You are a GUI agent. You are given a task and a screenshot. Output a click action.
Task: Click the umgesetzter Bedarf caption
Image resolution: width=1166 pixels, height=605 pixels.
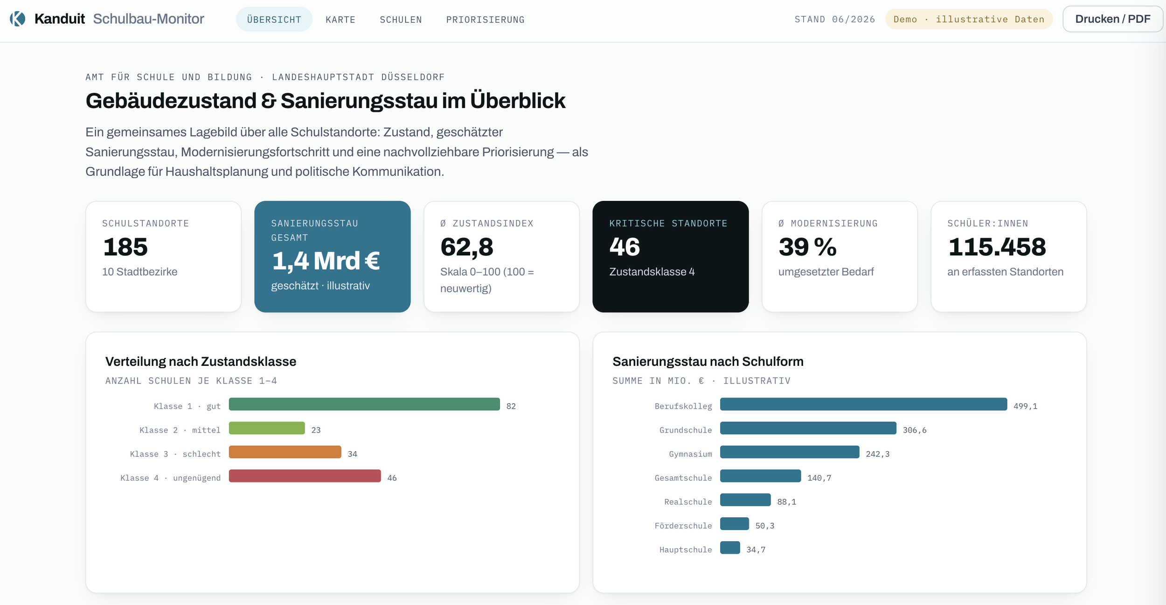826,272
